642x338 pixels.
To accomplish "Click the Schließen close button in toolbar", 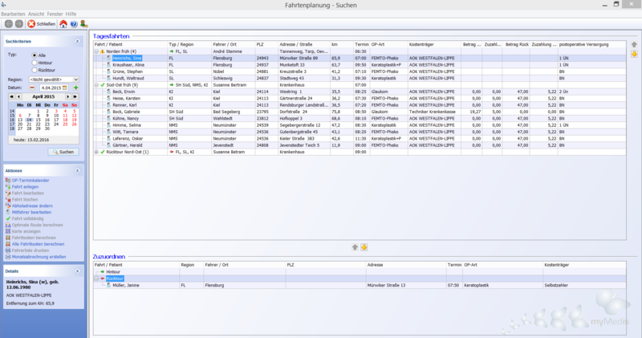I will click(x=42, y=24).
